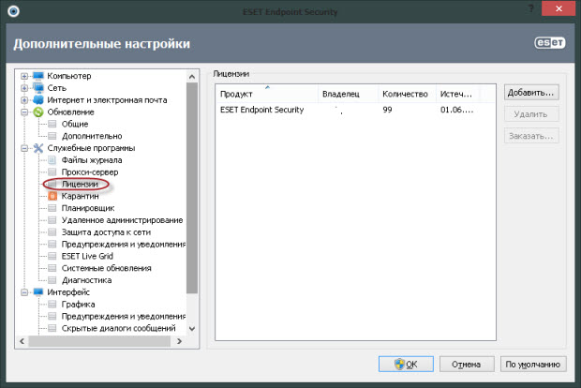The height and width of the screenshot is (388, 581).
Task: Open Дополнительно update settings
Action: 92,136
